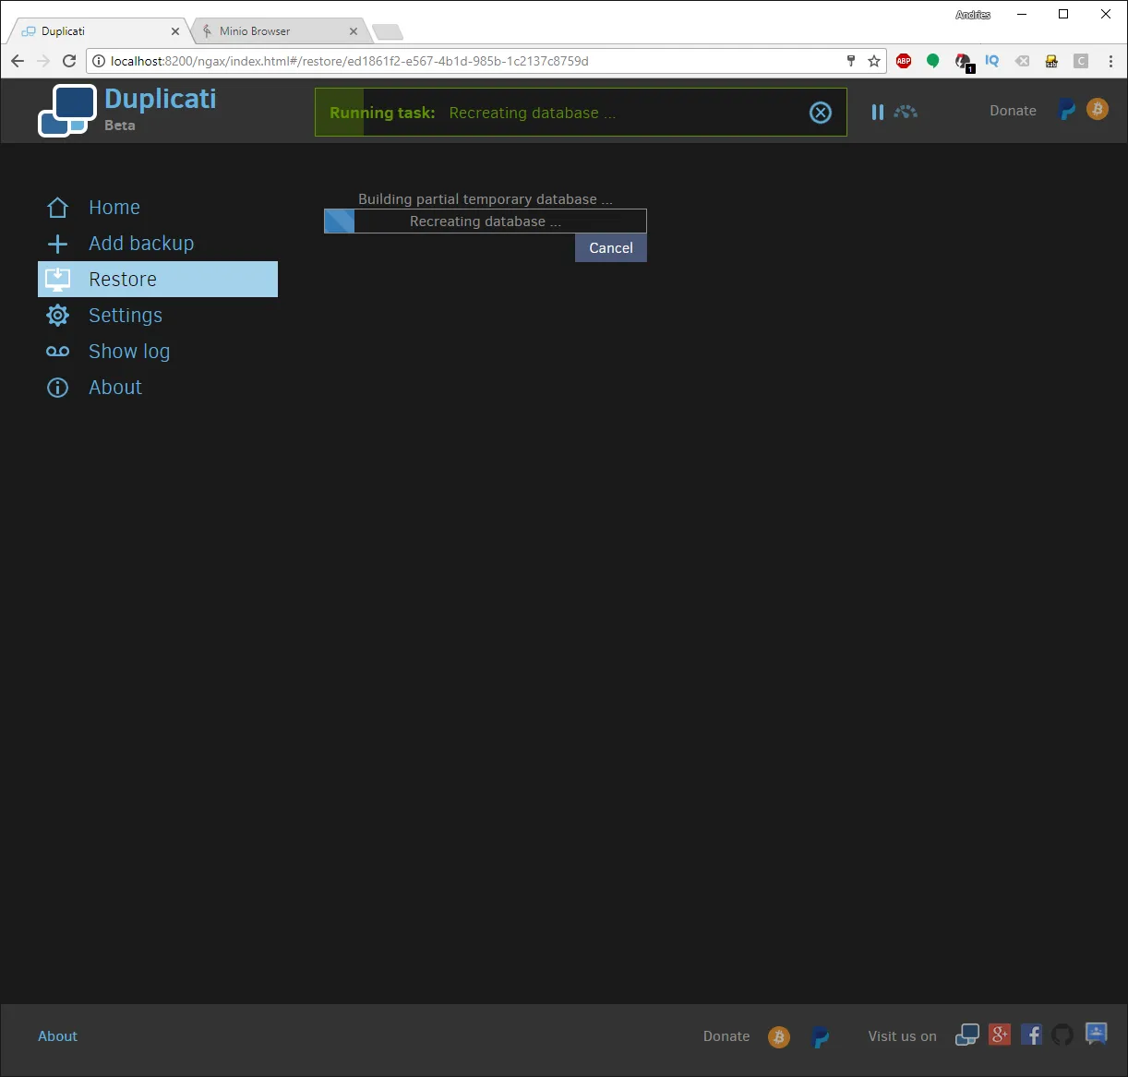The height and width of the screenshot is (1077, 1128).
Task: Click the Home house icon
Action: [x=58, y=208]
